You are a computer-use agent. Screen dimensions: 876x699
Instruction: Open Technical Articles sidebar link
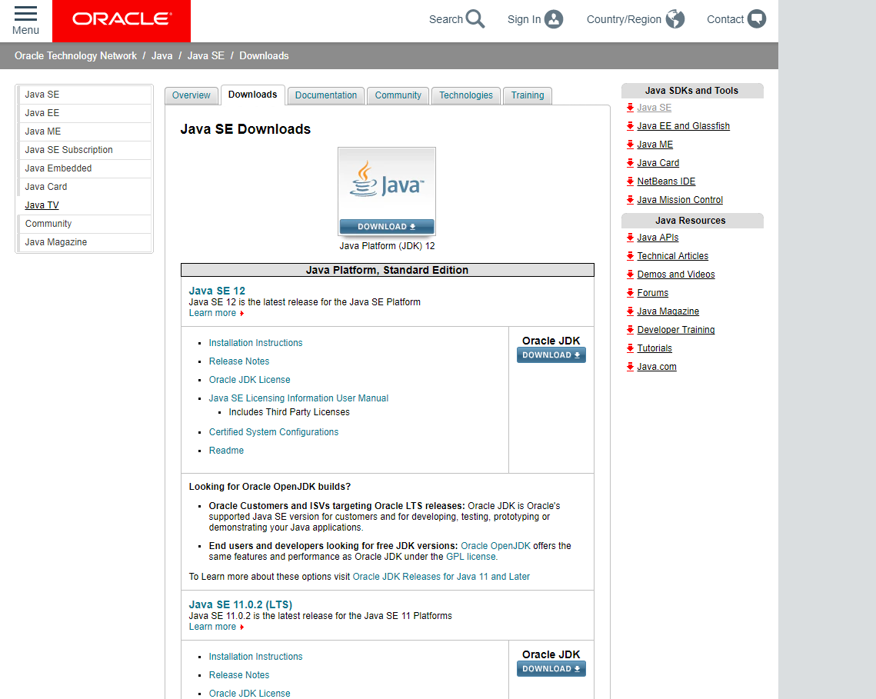coord(673,257)
